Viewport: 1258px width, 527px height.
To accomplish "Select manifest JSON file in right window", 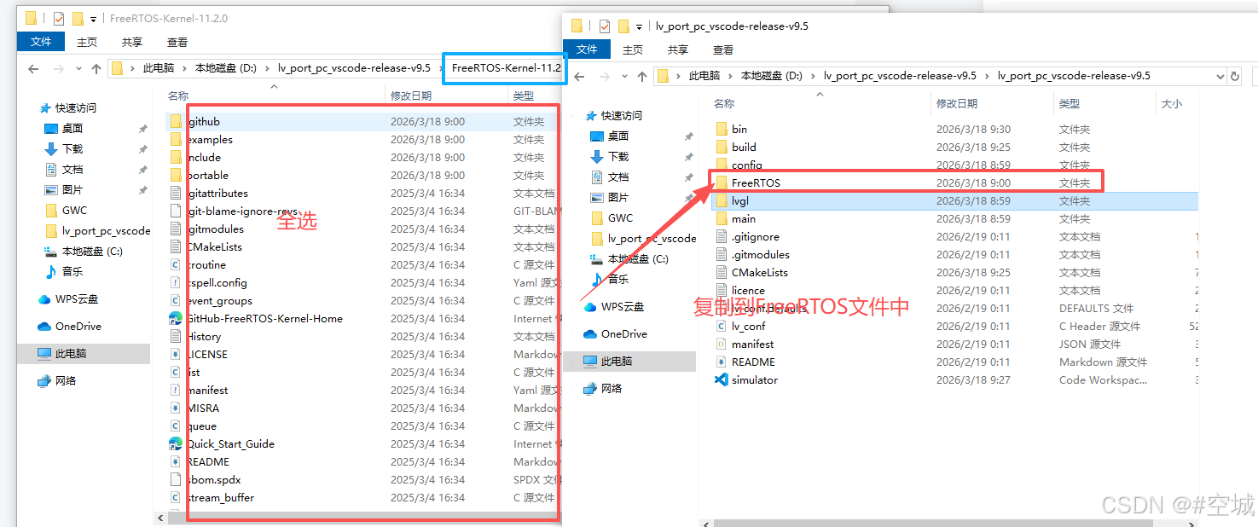I will [753, 345].
